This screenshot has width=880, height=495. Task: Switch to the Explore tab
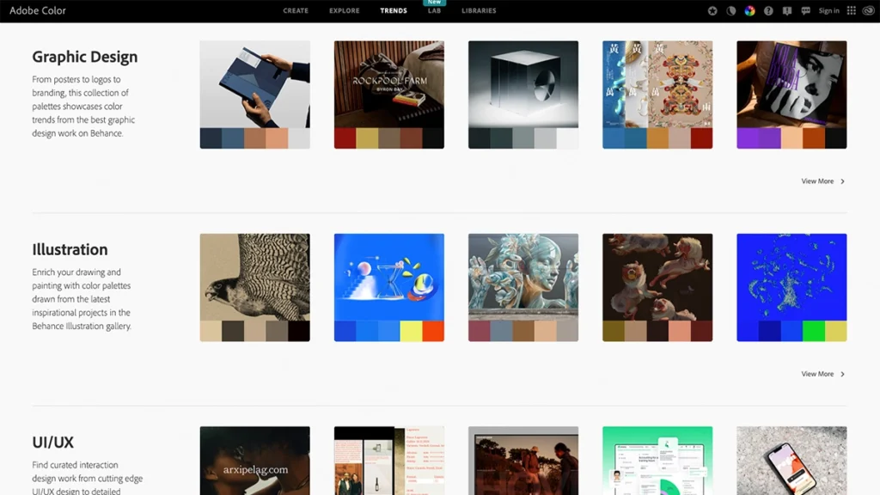click(344, 10)
